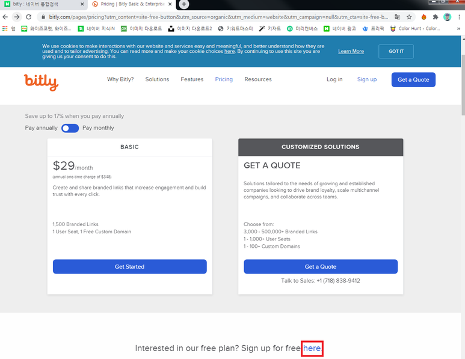Show more bookmarks with double chevron
465x359 pixels.
[458, 28]
